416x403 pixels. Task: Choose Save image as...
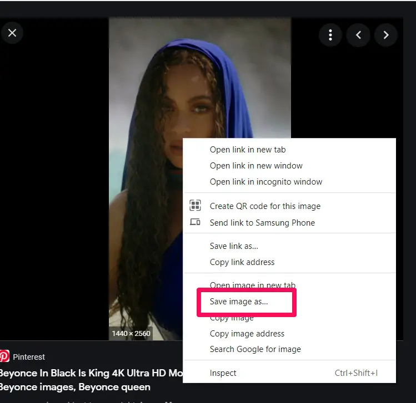pos(289,302)
